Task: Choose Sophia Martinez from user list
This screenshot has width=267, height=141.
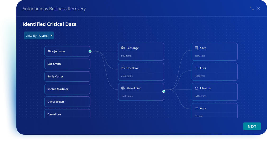Action: (x=67, y=89)
